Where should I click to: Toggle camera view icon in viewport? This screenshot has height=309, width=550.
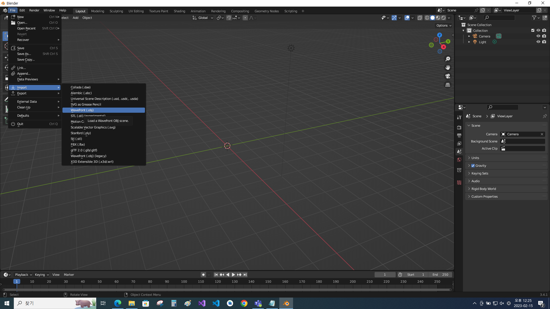point(448,76)
